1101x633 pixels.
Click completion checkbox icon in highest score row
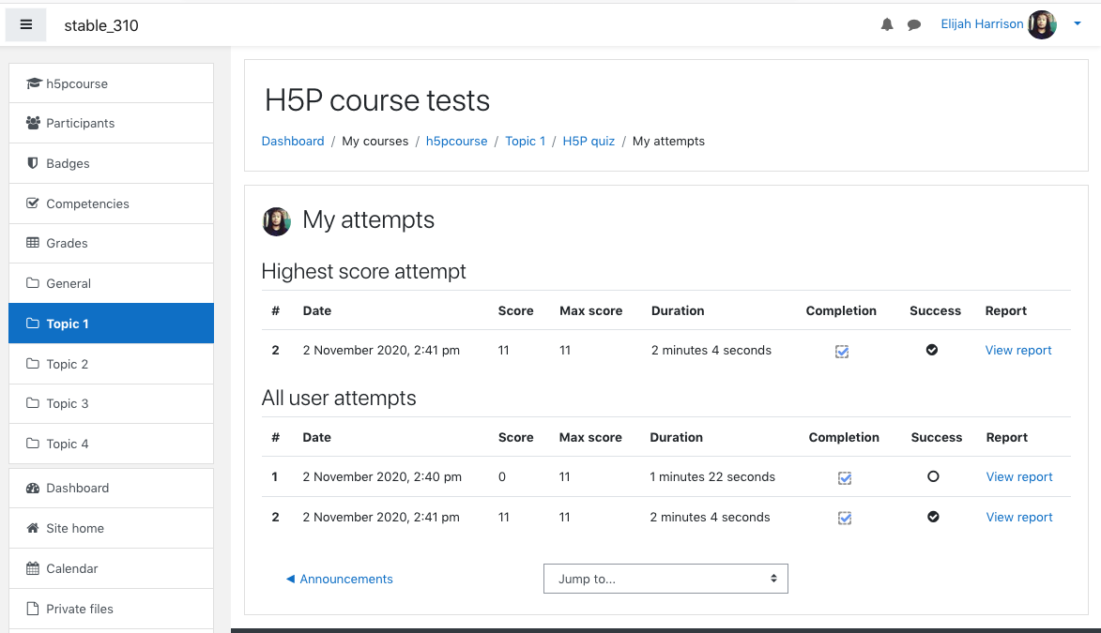point(842,351)
